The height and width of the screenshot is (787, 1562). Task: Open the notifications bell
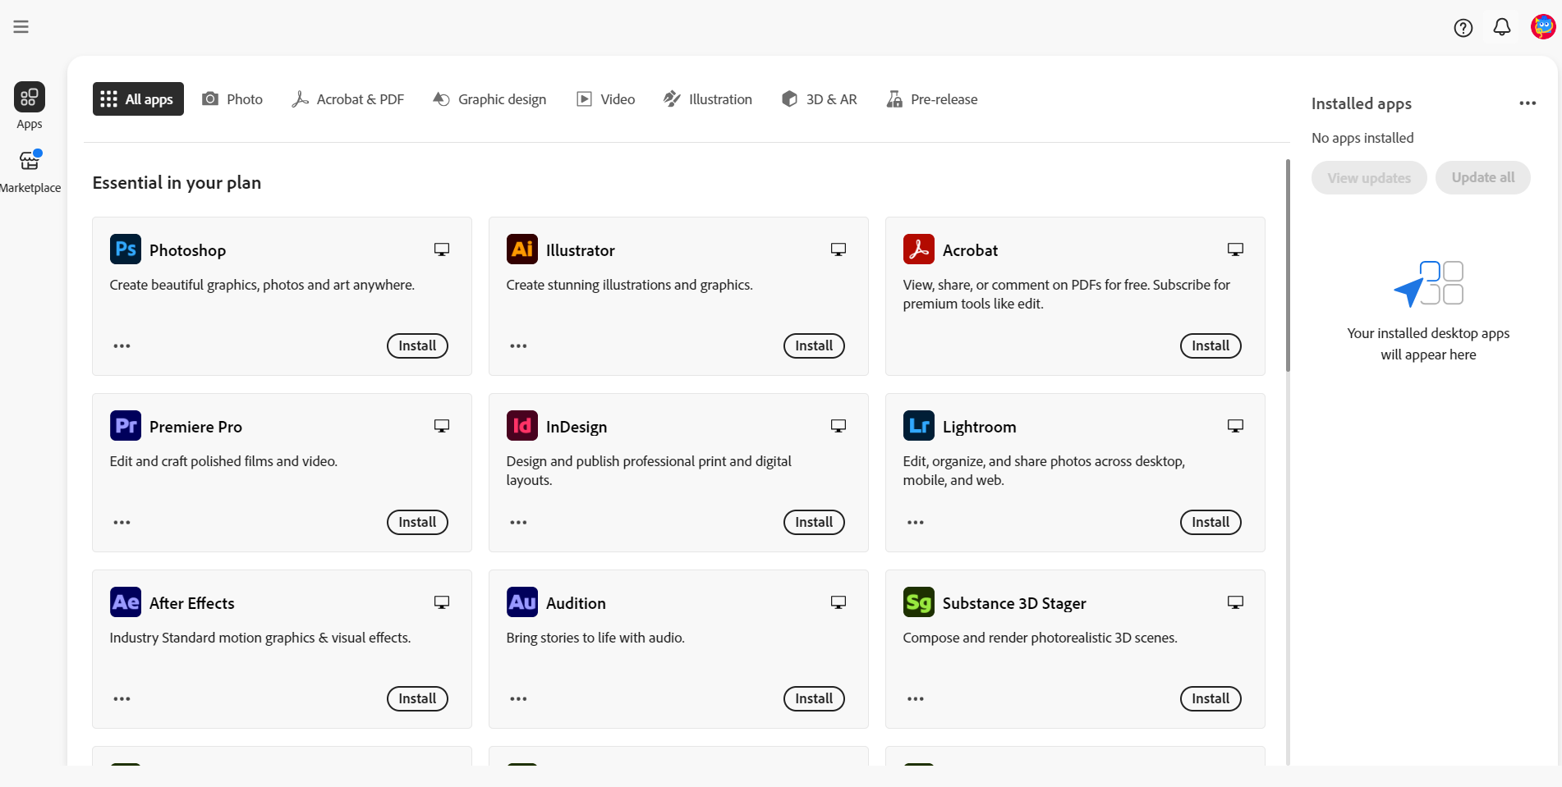point(1502,26)
